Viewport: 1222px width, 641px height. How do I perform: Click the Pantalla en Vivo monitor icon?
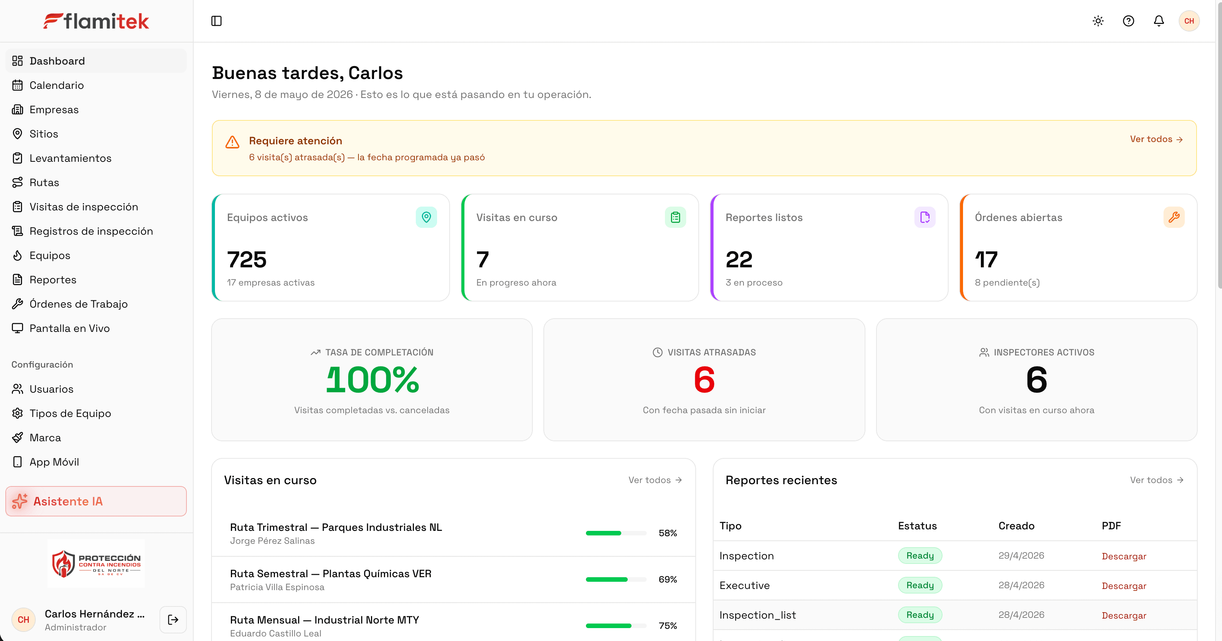pos(17,328)
